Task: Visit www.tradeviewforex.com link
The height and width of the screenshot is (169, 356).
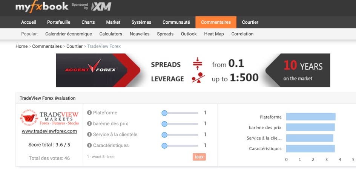Action: click(49, 131)
